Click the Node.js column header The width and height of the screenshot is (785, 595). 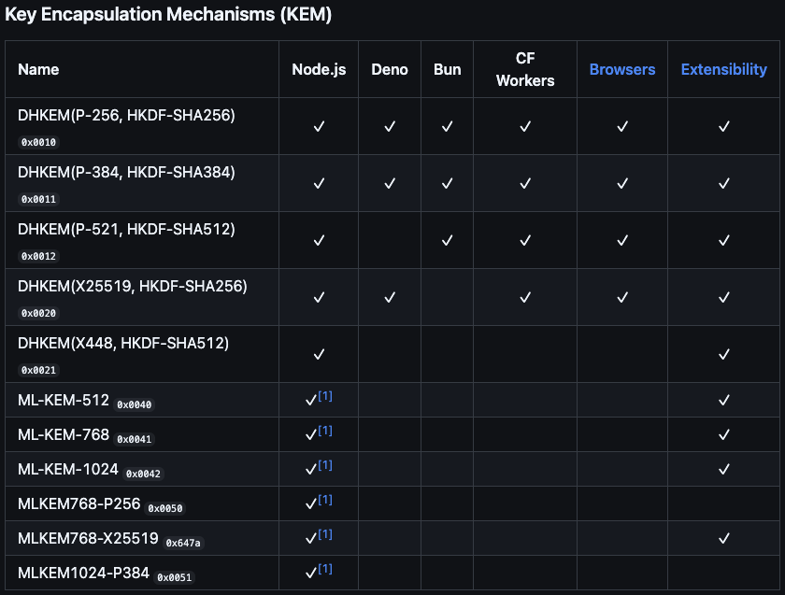tap(319, 69)
